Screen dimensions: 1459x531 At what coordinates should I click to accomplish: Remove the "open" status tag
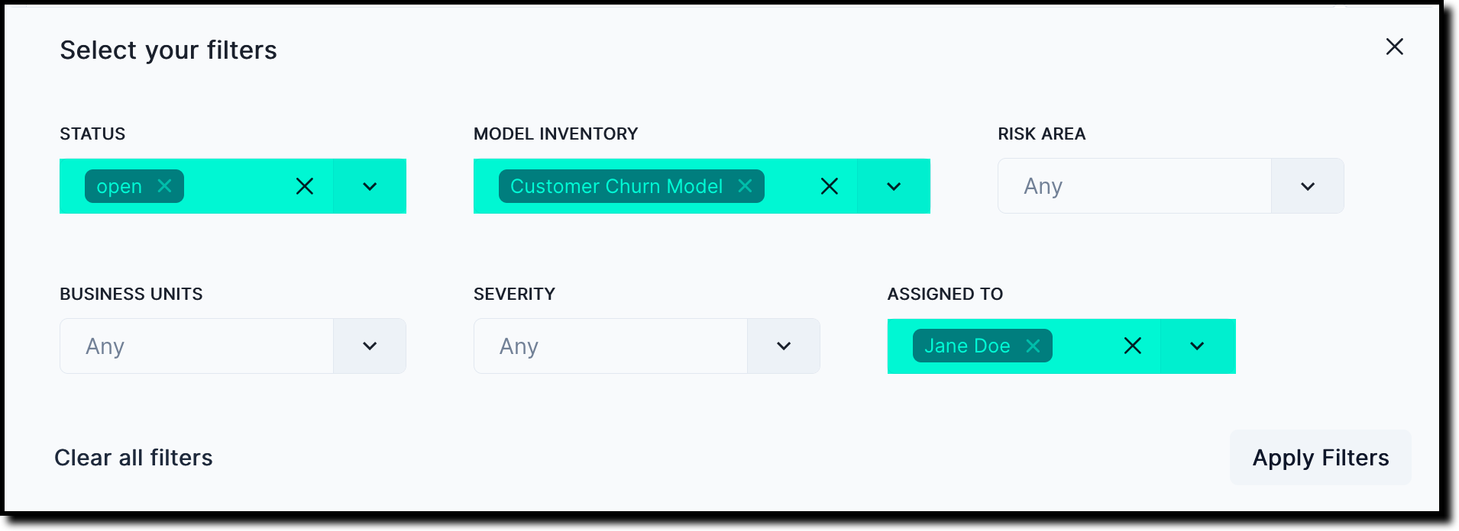[x=165, y=185]
